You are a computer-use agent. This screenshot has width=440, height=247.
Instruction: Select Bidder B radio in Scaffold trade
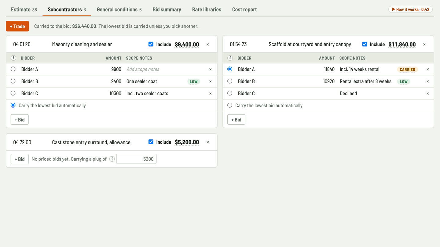tap(230, 81)
